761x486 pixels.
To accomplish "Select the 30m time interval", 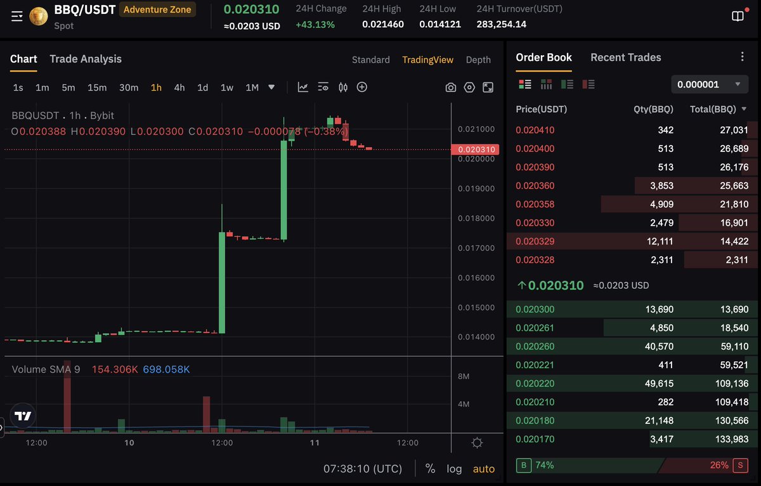I will [x=129, y=87].
